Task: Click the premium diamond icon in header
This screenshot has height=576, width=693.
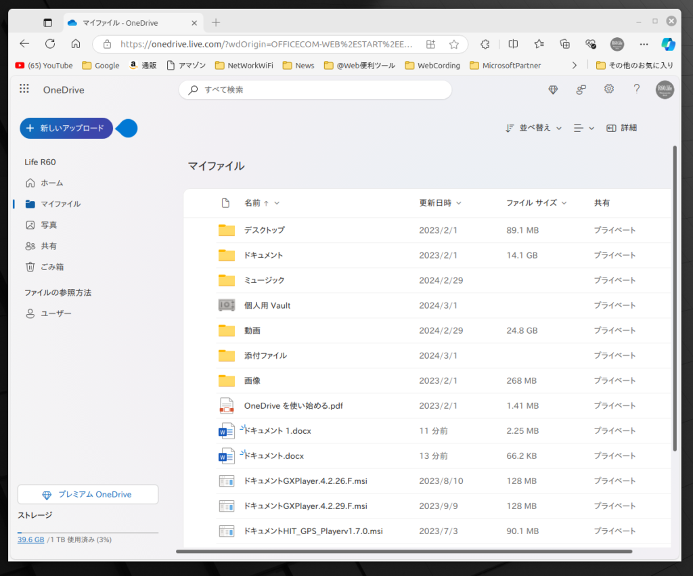Action: point(553,89)
